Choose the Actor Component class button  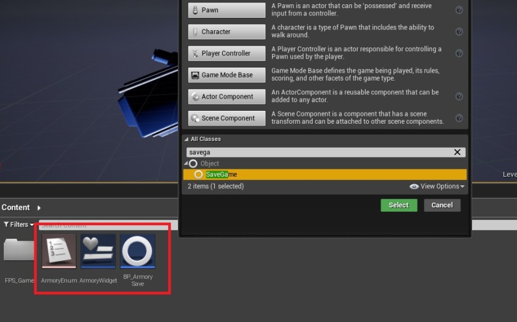226,97
